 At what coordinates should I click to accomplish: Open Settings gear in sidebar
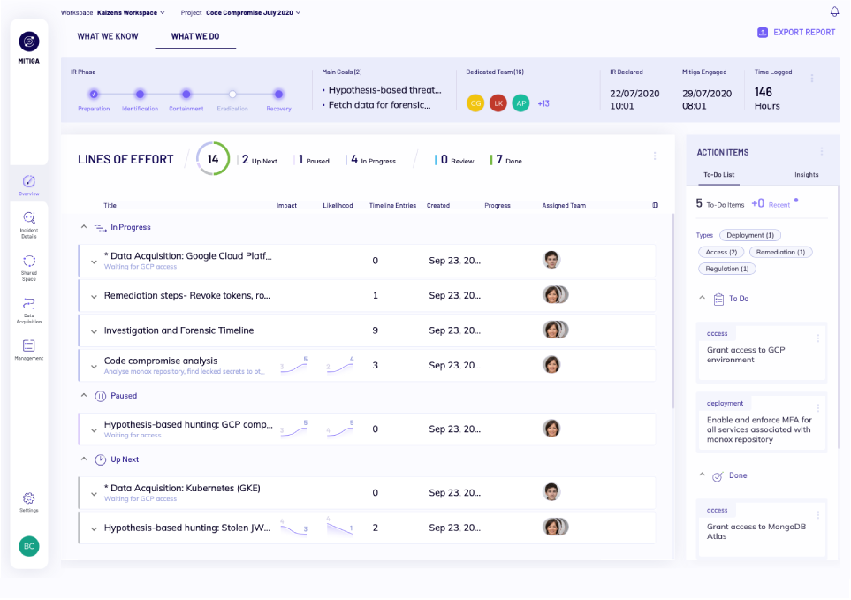pos(28,498)
